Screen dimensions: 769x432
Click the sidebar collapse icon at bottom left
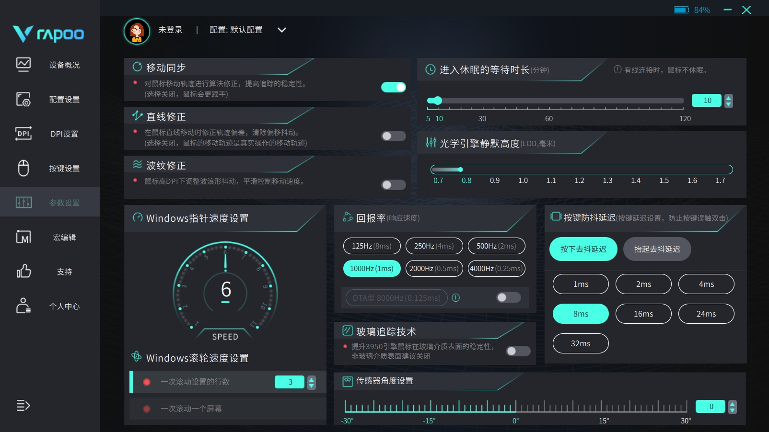(x=23, y=405)
